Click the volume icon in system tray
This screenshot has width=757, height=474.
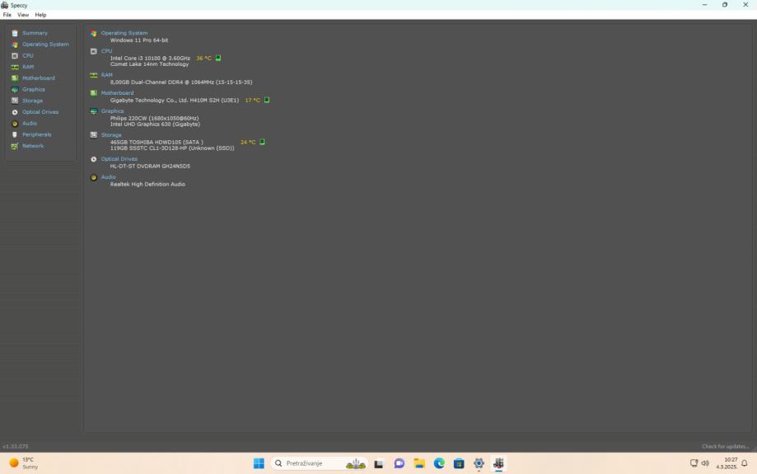pyautogui.click(x=705, y=463)
